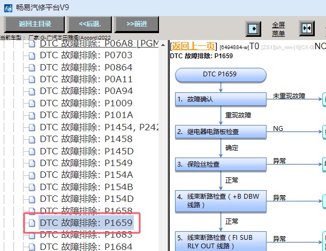
Task: Select tree item DTC 故障排除: P154A
Action: [x=86, y=175]
